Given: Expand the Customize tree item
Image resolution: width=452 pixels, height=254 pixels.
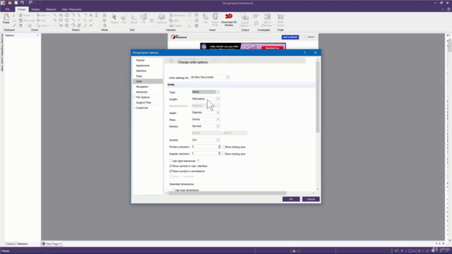Looking at the screenshot, I should [x=134, y=108].
